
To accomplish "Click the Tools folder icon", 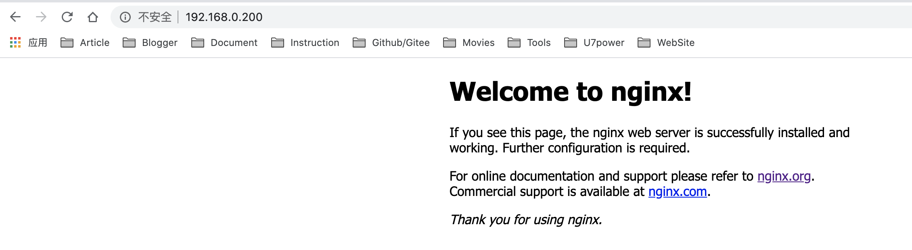I will [514, 42].
